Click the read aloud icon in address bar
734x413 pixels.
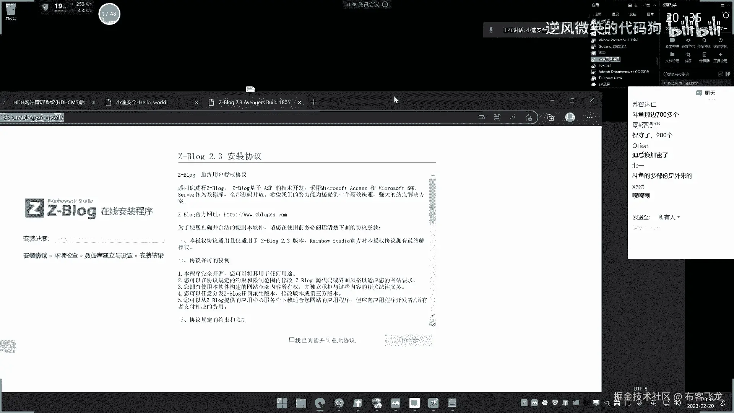[513, 117]
